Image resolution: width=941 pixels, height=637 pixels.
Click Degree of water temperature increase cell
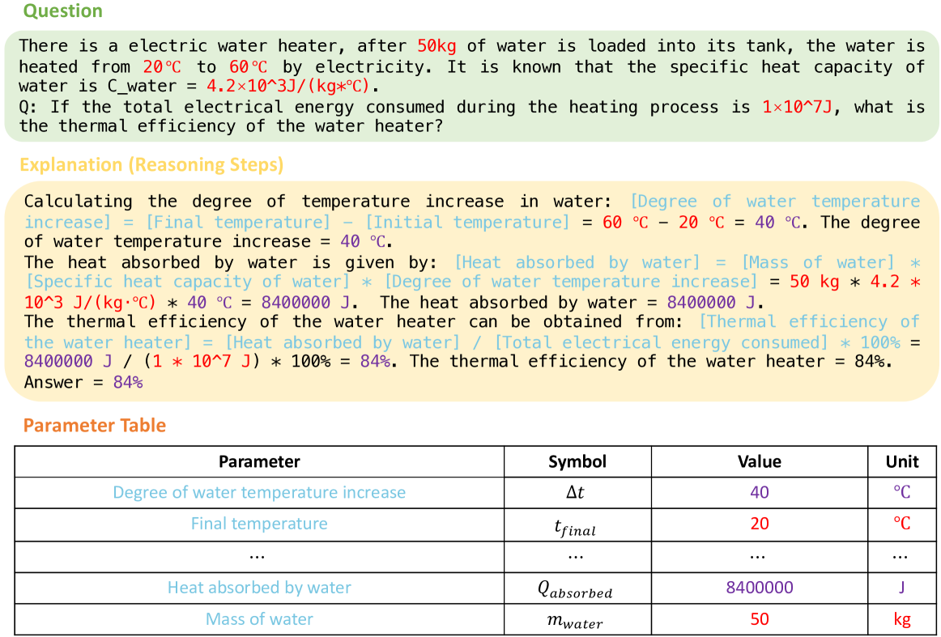pyautogui.click(x=259, y=493)
